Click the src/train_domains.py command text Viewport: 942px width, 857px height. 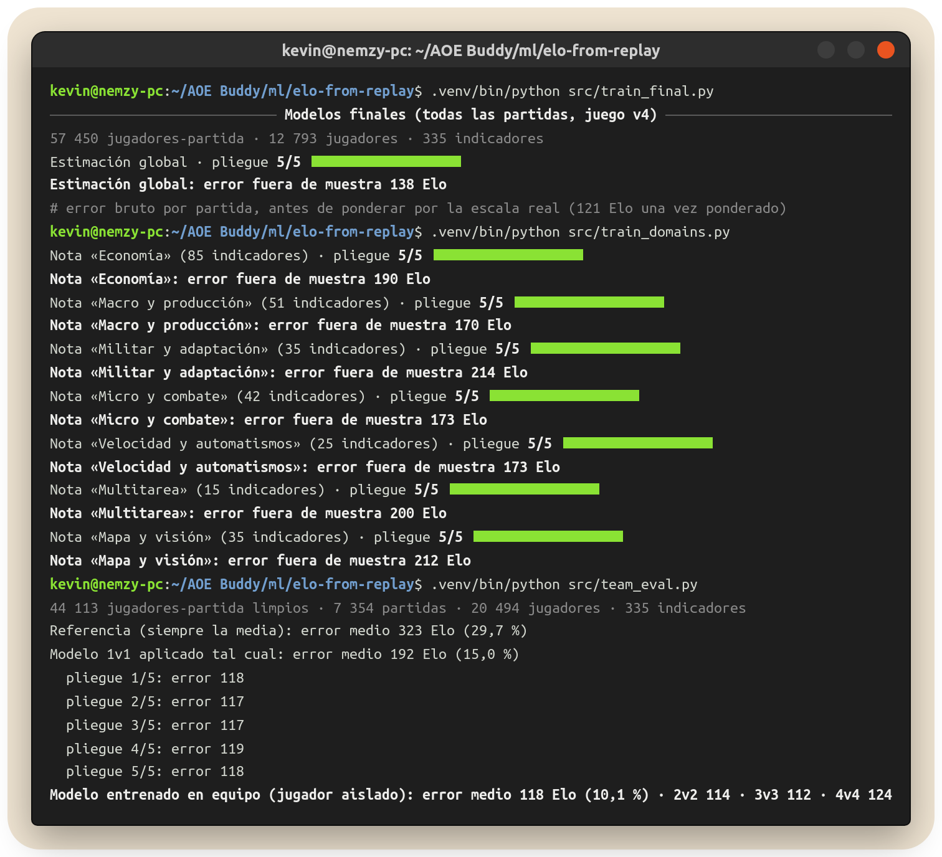click(649, 232)
